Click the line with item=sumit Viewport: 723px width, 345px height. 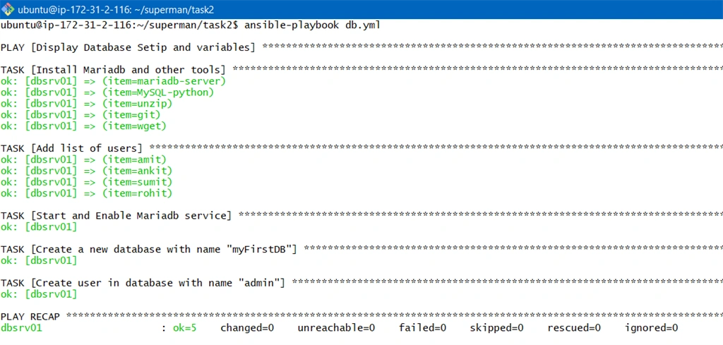pos(87,182)
